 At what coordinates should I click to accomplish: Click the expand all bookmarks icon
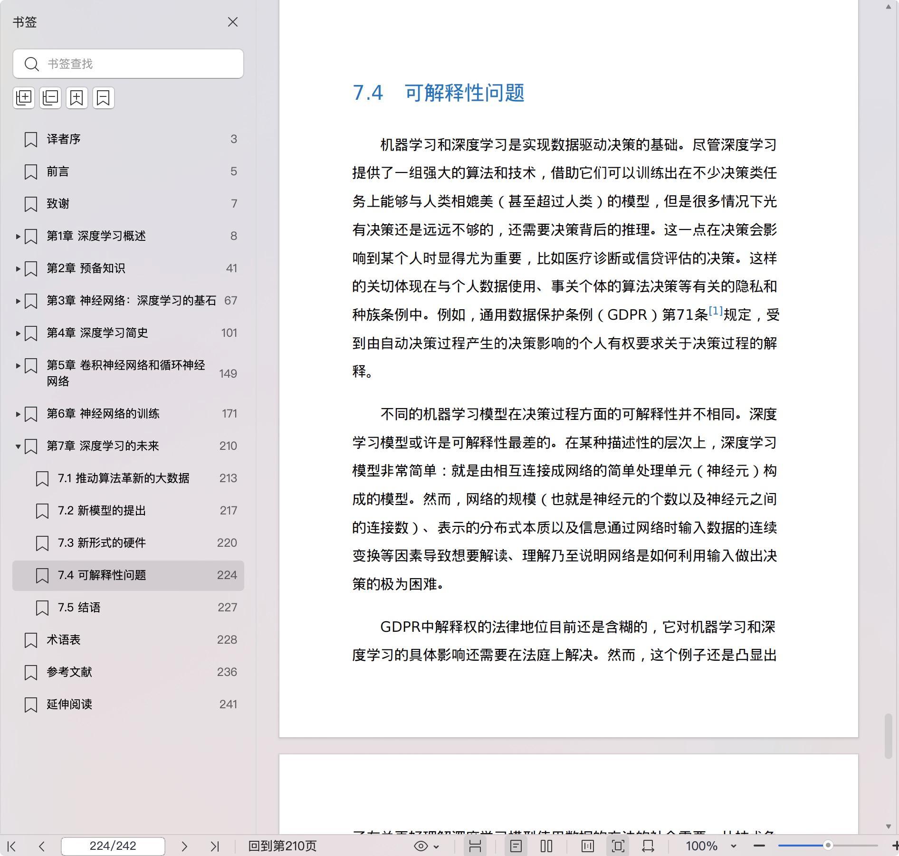tap(24, 98)
